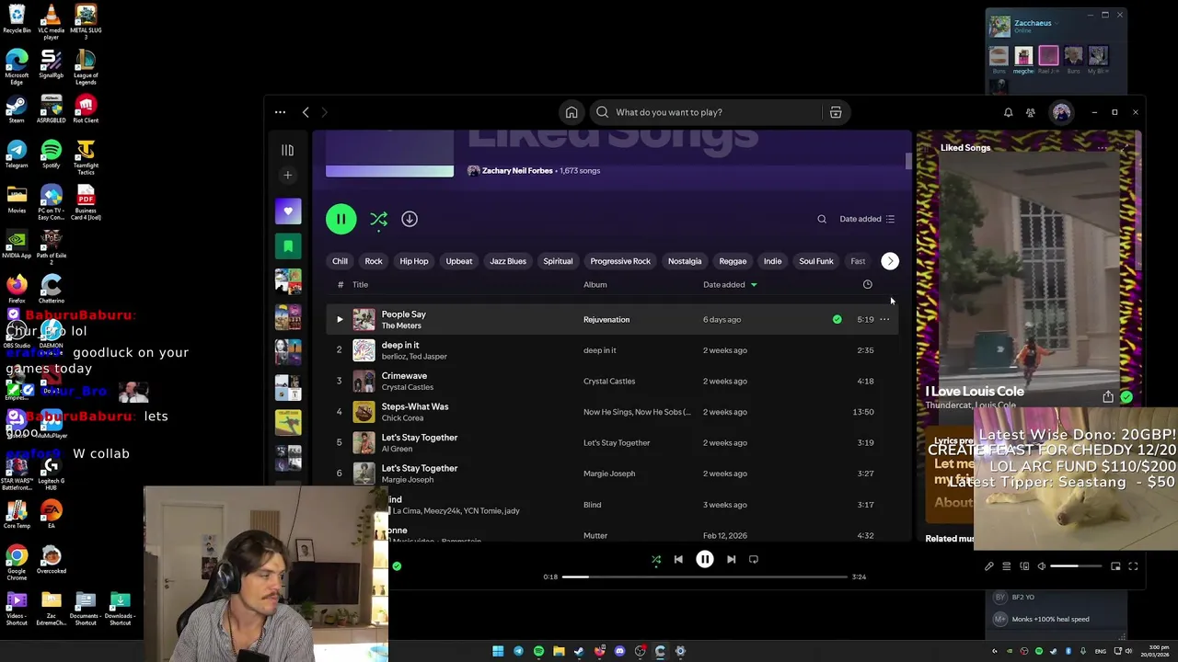1178x662 pixels.
Task: Open Spotify home via house icon
Action: (572, 112)
